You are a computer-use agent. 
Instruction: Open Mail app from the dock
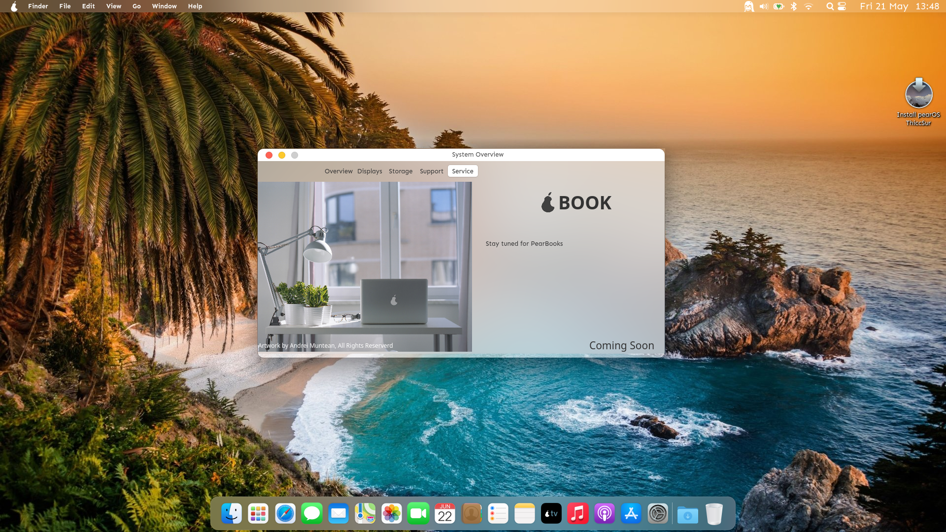point(338,514)
